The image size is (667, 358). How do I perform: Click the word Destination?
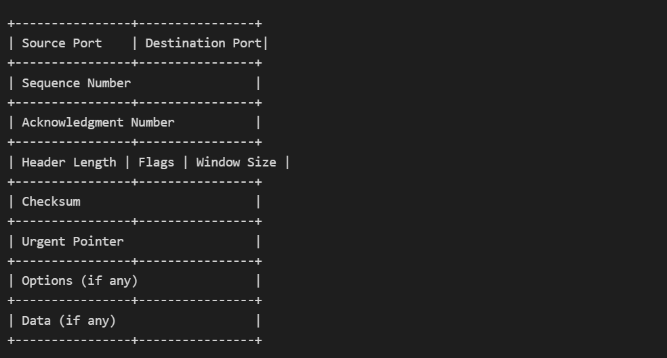tap(185, 43)
